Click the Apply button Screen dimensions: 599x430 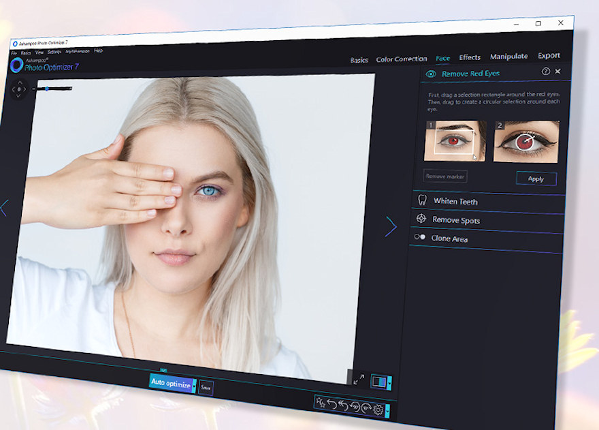pos(536,179)
